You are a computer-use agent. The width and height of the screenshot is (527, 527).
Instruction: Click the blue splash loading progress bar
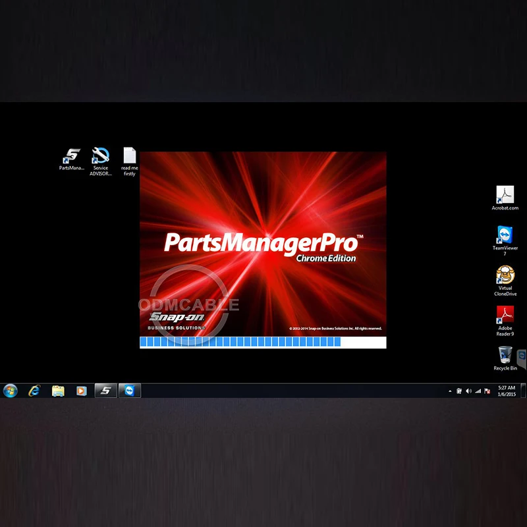tap(263, 342)
